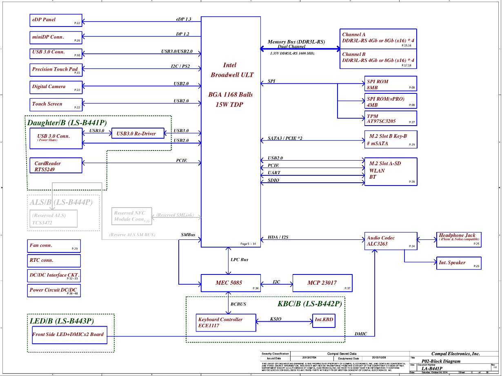Click the M.2 Slot B Key-B block
Screen dimensions: 502x376
coord(391,140)
